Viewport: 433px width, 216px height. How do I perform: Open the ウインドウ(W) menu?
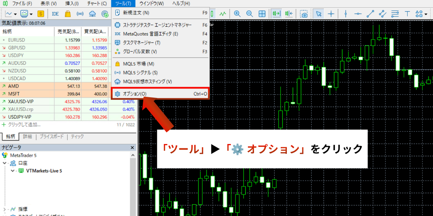pyautogui.click(x=152, y=4)
